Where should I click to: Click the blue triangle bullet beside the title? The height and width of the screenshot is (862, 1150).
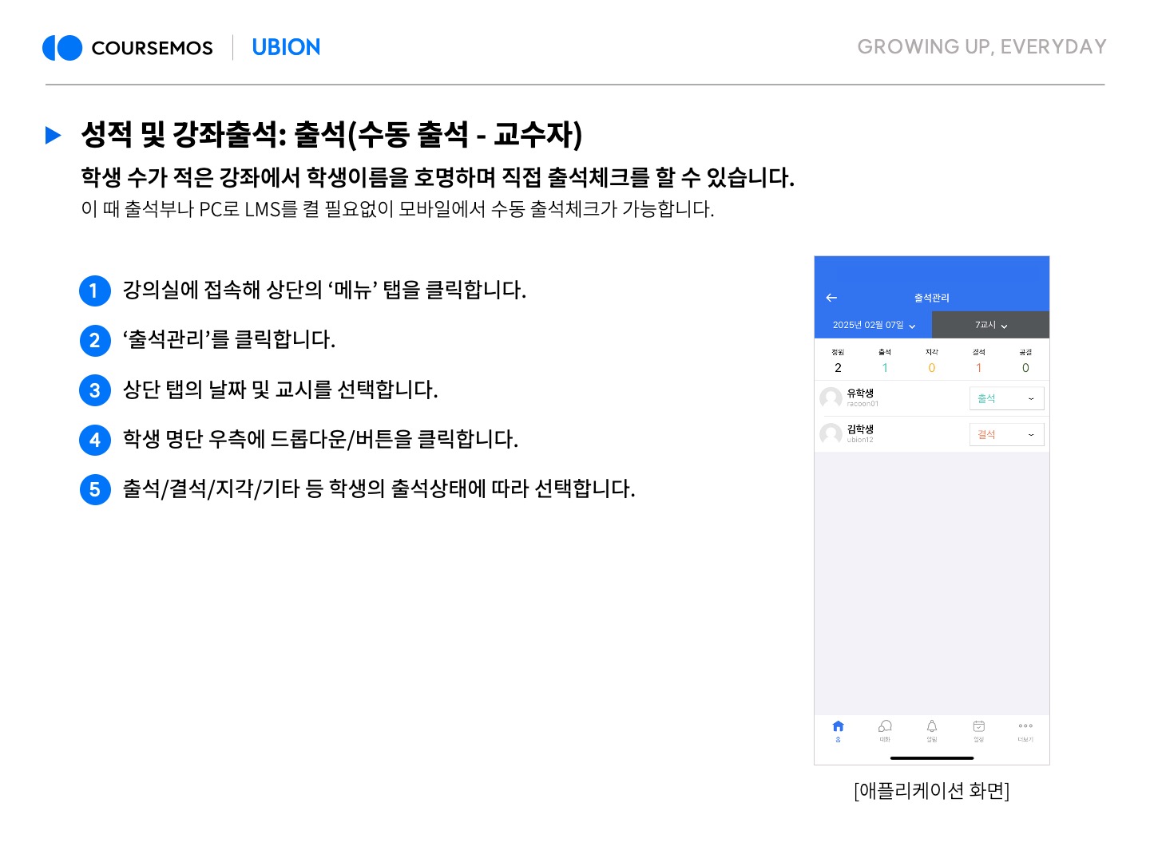[54, 135]
